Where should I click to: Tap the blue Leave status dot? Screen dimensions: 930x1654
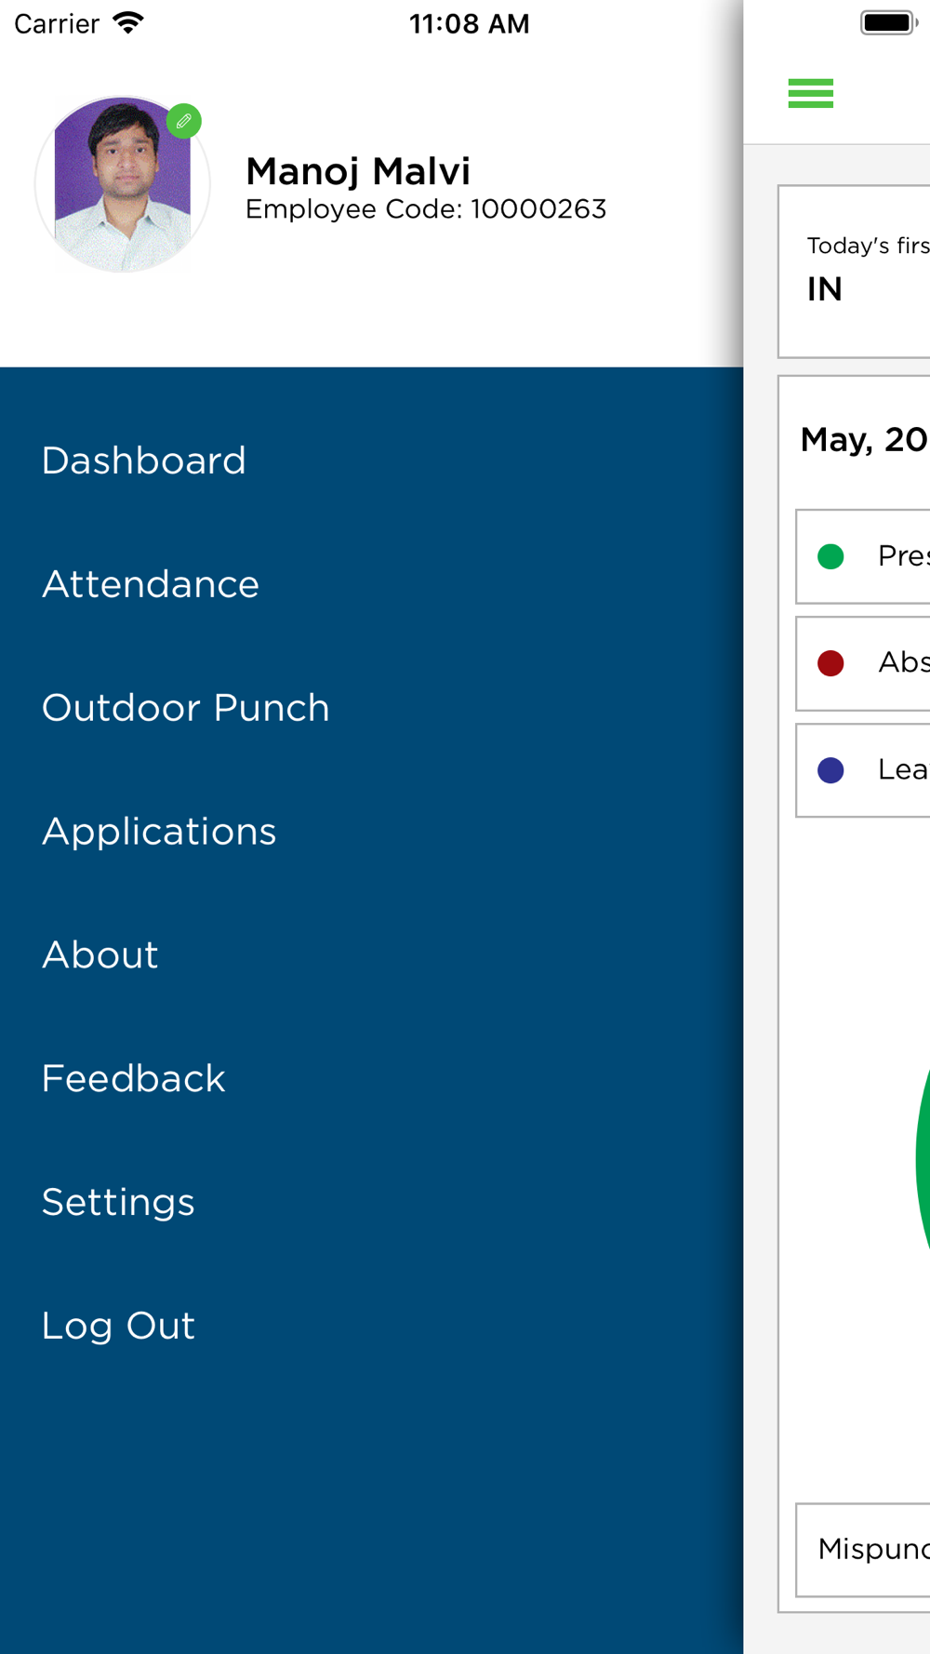coord(830,770)
